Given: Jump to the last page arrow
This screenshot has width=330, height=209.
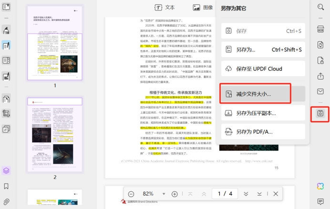Looking at the screenshot, I should tap(259, 194).
